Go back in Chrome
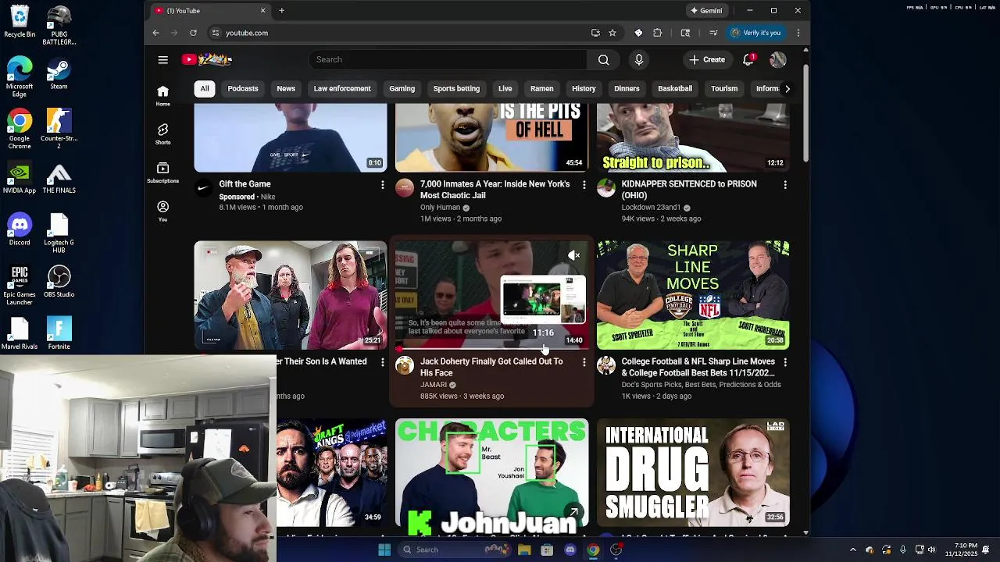The image size is (1000, 562). point(155,33)
